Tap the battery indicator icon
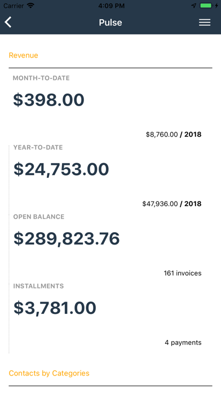 point(206,6)
